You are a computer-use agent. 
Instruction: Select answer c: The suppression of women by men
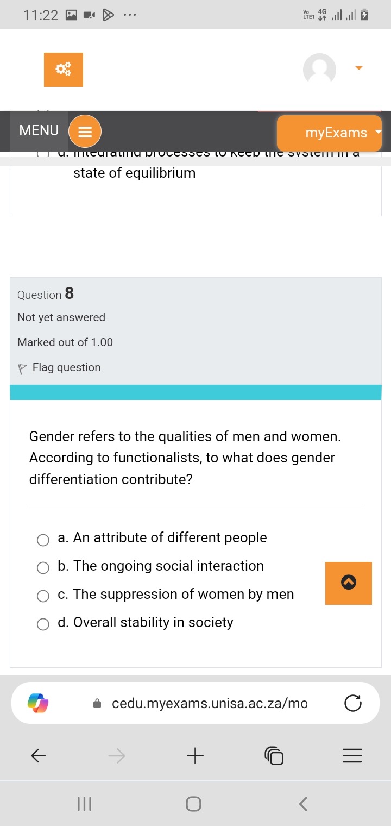click(x=43, y=596)
